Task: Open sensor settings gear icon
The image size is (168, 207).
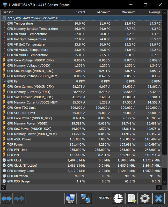Action: [145, 198]
